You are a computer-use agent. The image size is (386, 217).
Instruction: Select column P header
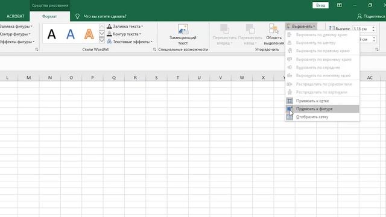pos(92,78)
